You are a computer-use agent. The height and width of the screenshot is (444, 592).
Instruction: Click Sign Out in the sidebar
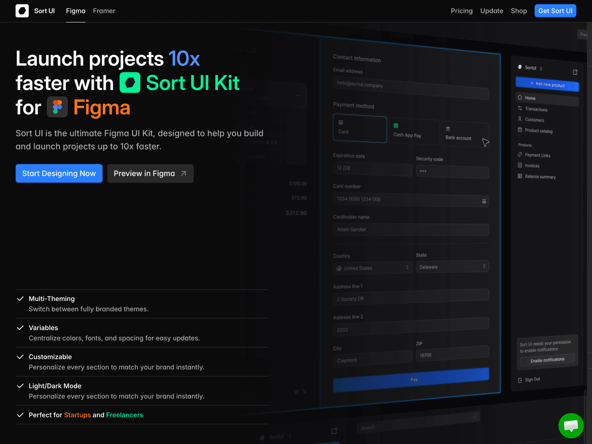coord(532,380)
